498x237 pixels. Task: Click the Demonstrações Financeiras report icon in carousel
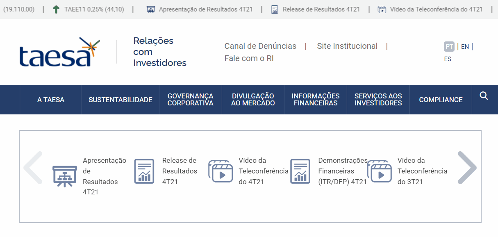click(x=300, y=171)
